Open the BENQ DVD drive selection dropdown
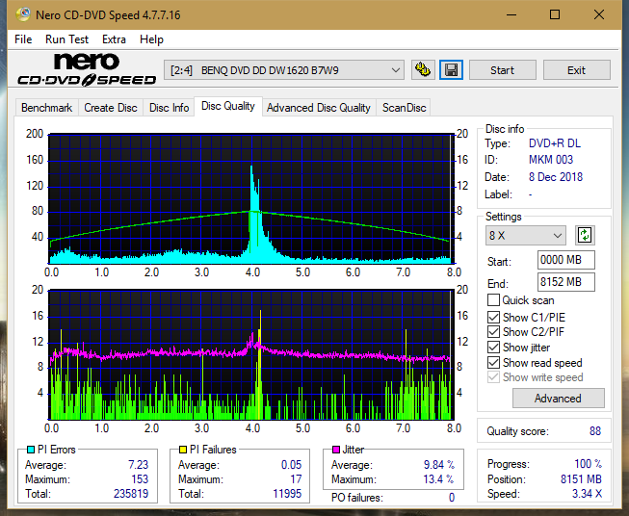The image size is (629, 516). click(x=284, y=70)
